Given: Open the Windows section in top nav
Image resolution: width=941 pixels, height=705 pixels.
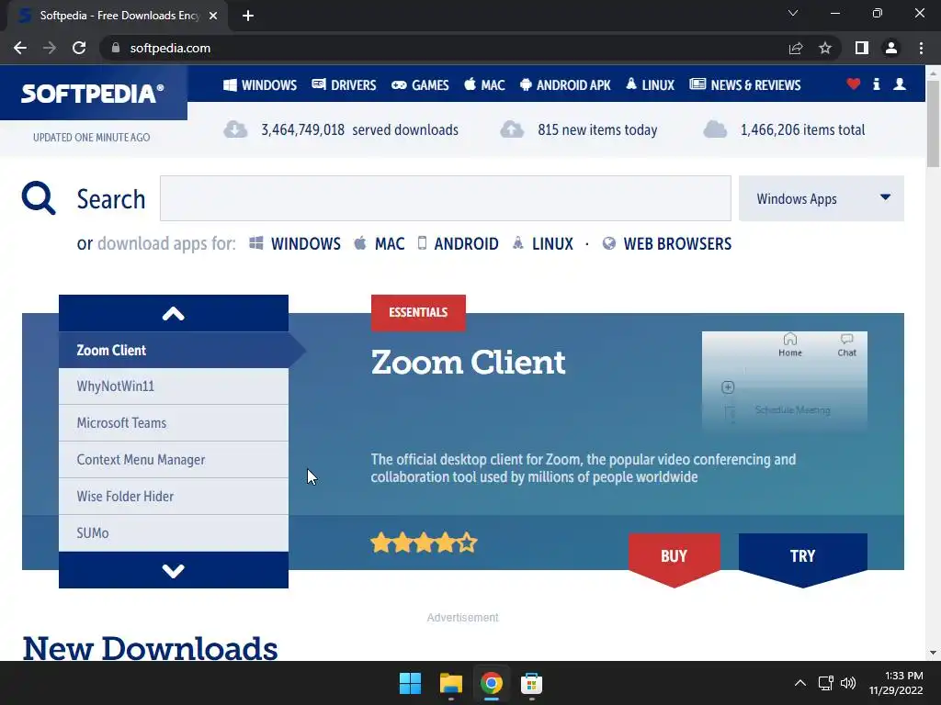Looking at the screenshot, I should (x=260, y=85).
